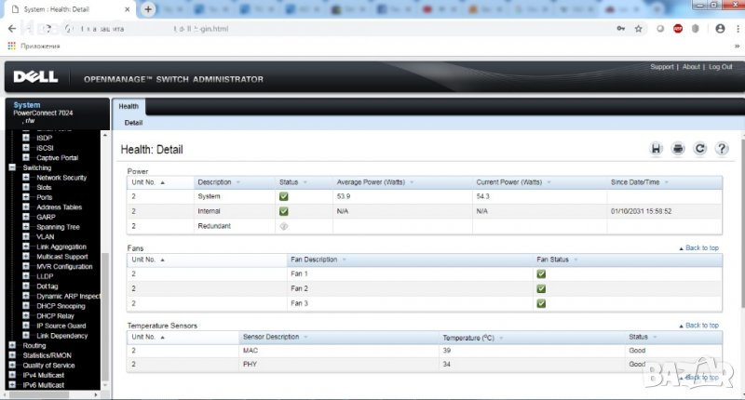This screenshot has width=745, height=400.
Task: Click the red adblock extension icon
Action: (x=681, y=29)
